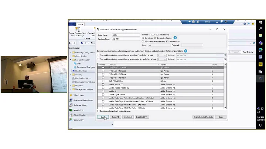This screenshot has width=266, height=149.
Task: Click Enable Selected Products button
Action: (203, 117)
